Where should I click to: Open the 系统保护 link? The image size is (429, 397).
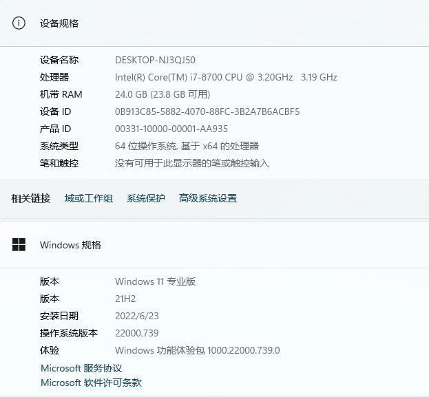(x=145, y=198)
